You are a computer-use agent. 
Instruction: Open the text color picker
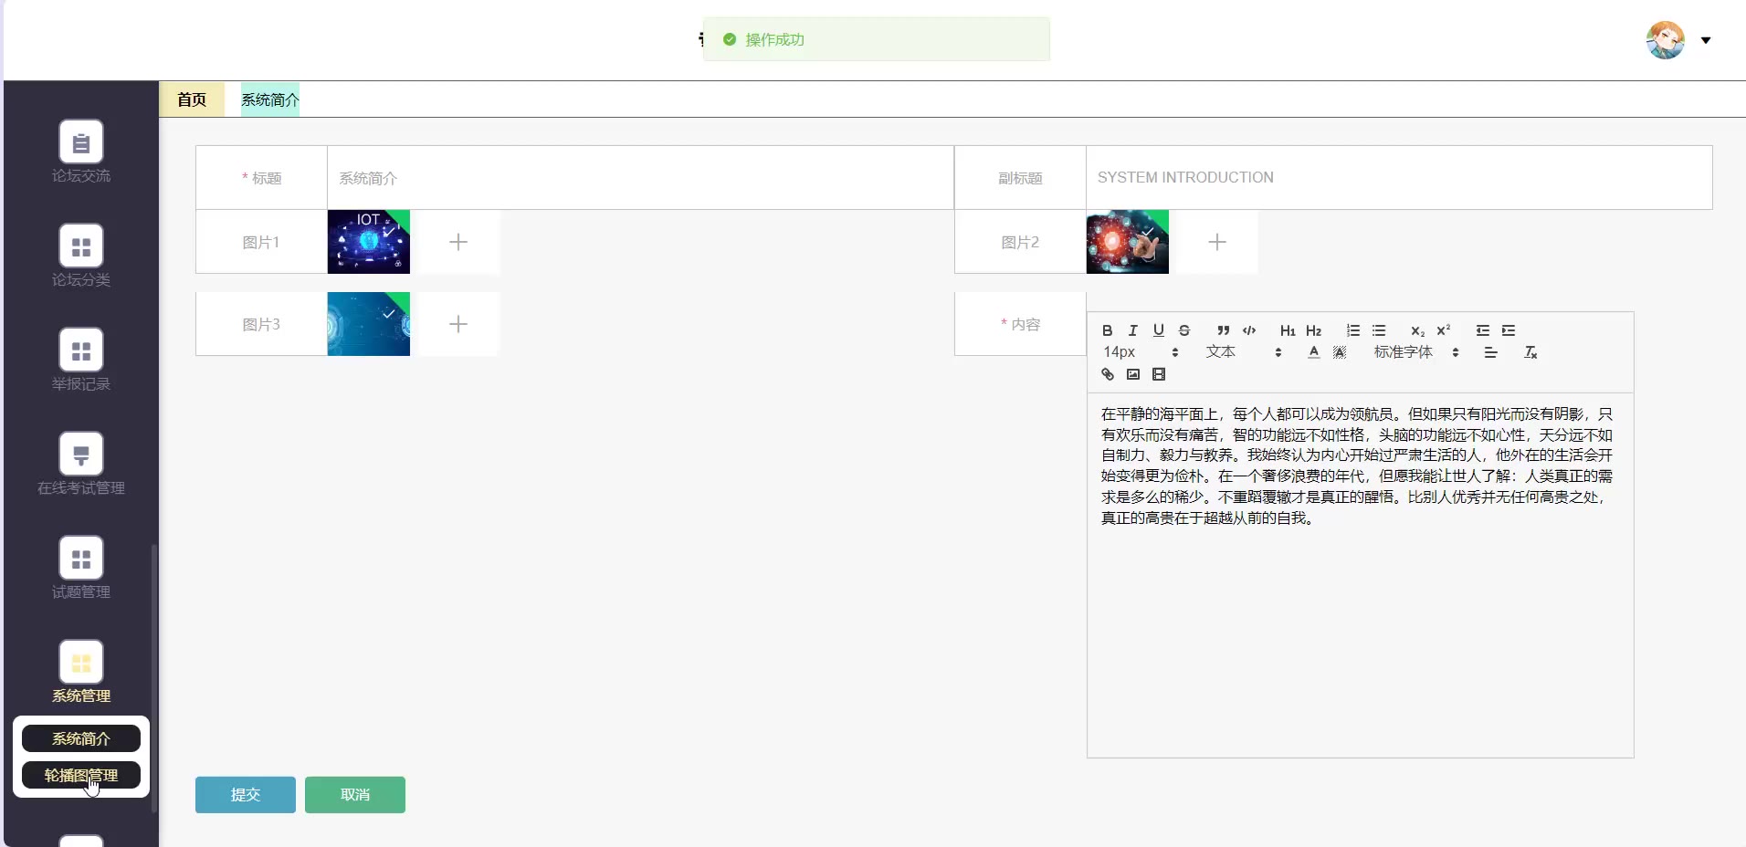(1313, 352)
